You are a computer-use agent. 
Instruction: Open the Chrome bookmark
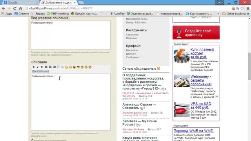[x=22, y=14]
